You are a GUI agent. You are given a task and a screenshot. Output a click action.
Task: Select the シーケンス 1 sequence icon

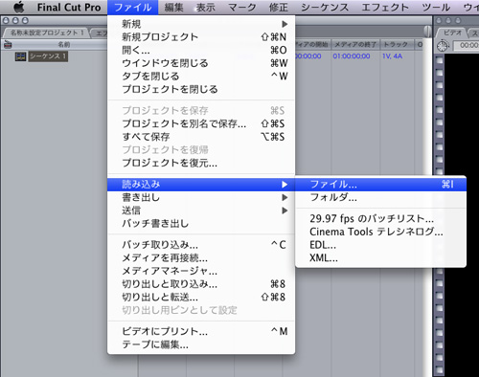click(x=20, y=56)
